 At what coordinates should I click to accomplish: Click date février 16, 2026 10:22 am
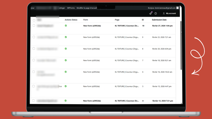162,72
